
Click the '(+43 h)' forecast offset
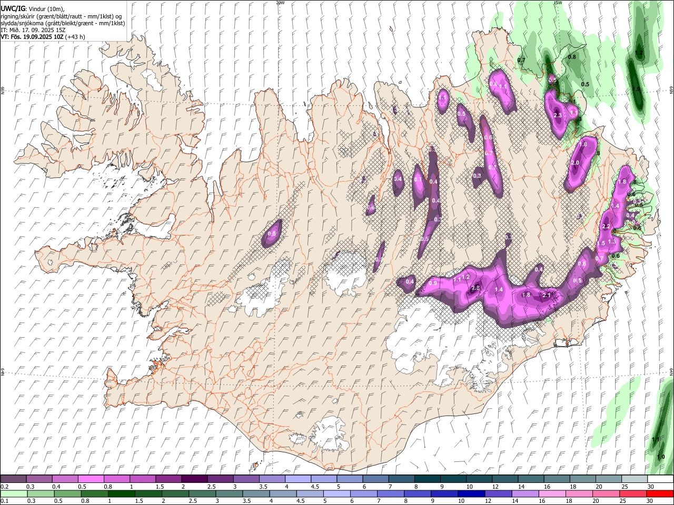click(75, 37)
